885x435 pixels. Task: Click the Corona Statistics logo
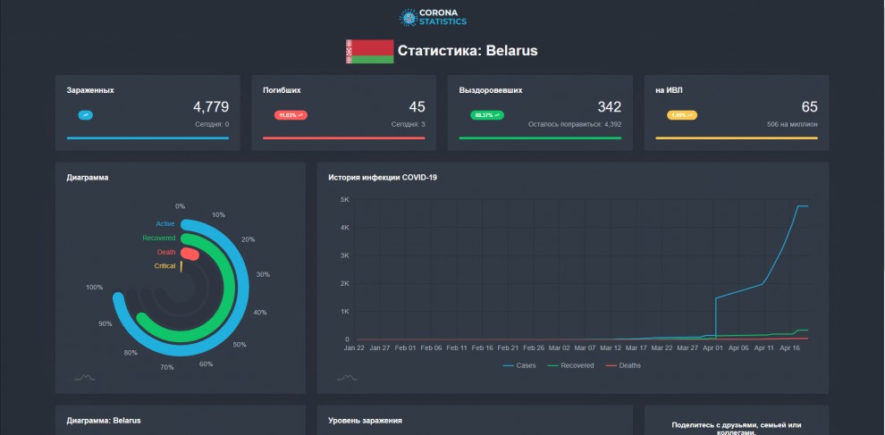click(x=433, y=18)
